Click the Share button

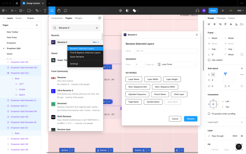(x=213, y=10)
